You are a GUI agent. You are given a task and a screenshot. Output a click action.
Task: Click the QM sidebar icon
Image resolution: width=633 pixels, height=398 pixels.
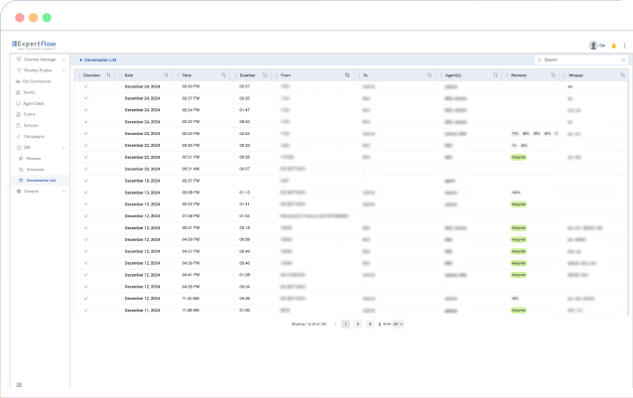19,147
